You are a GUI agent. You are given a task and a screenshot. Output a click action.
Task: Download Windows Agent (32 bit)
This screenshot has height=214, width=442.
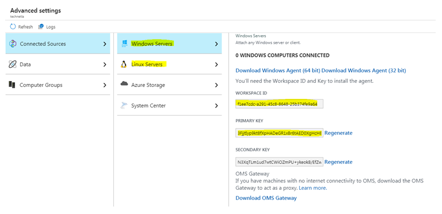point(364,70)
